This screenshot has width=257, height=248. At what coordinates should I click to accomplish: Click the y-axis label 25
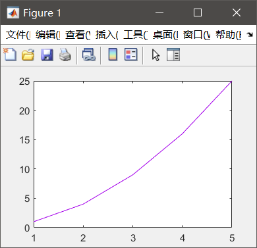24,82
